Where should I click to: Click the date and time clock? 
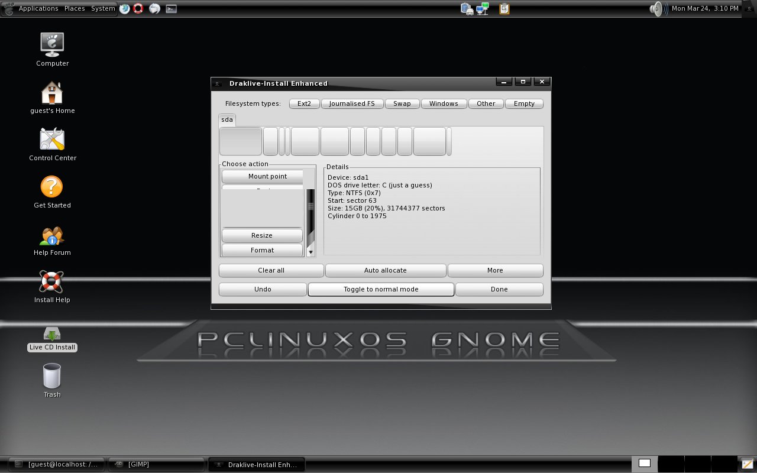click(705, 8)
